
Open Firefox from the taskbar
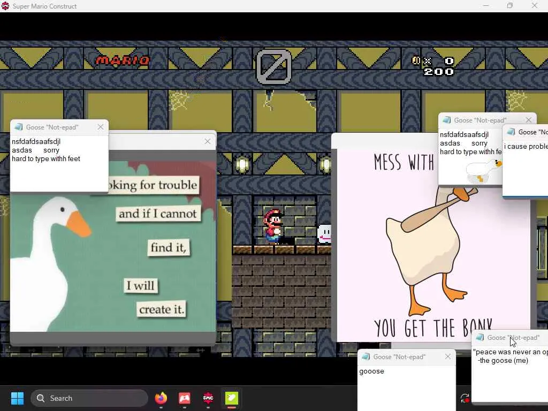click(x=161, y=398)
